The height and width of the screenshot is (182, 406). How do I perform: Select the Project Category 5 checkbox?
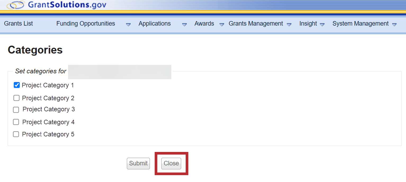[16, 134]
